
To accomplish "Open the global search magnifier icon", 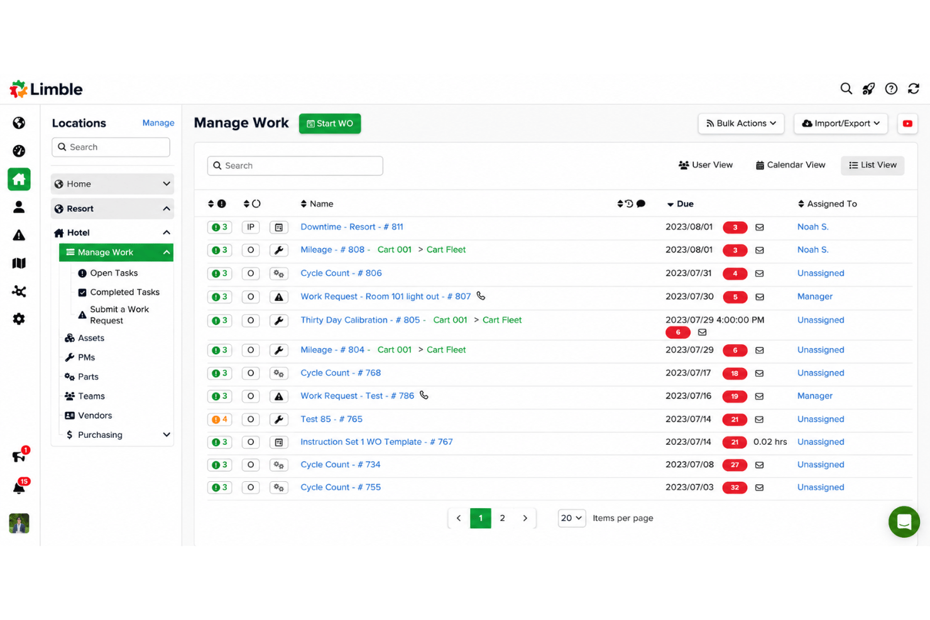I will click(x=846, y=89).
